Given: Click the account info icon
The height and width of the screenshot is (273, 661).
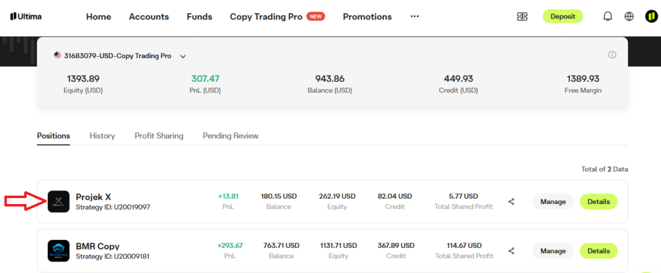Looking at the screenshot, I should coord(612,55).
